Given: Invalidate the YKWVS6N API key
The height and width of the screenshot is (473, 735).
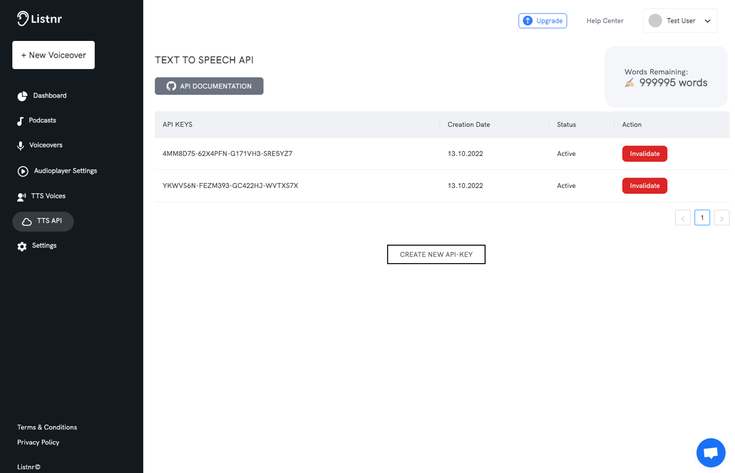Looking at the screenshot, I should click(644, 186).
